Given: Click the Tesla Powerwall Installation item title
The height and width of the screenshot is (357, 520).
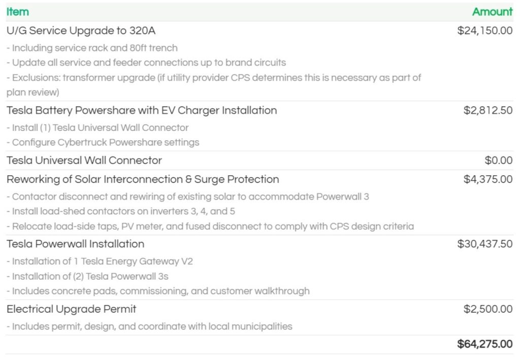Looking at the screenshot, I should (x=75, y=244).
